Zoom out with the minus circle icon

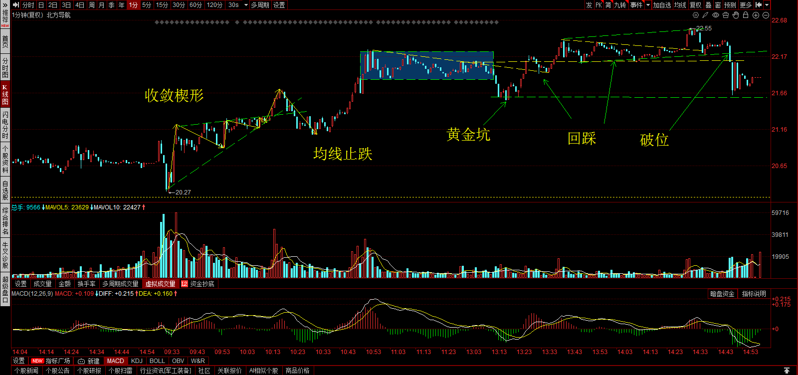pyautogui.click(x=766, y=15)
